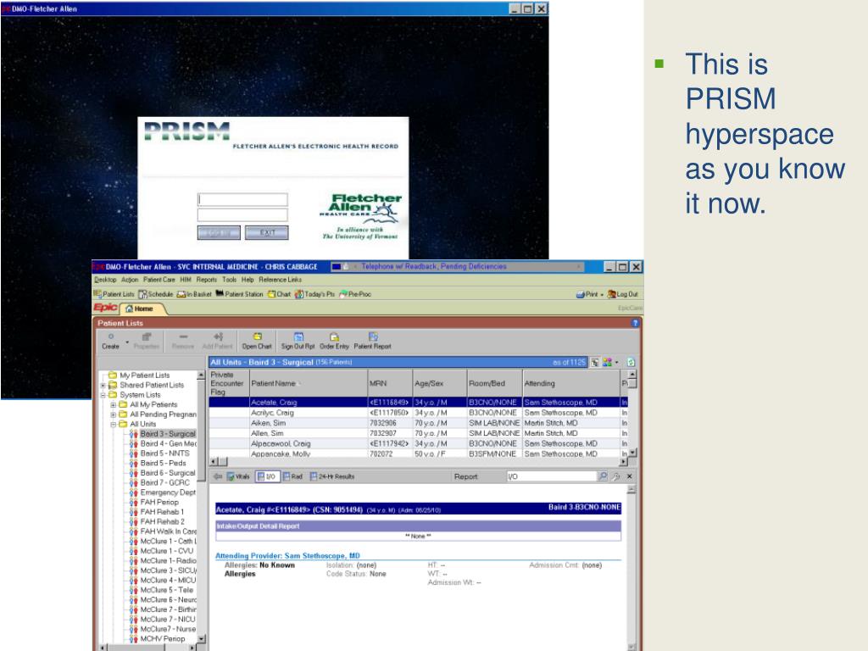This screenshot has width=868, height=651.
Task: Open the Sign Out Rpt
Action: 298,341
